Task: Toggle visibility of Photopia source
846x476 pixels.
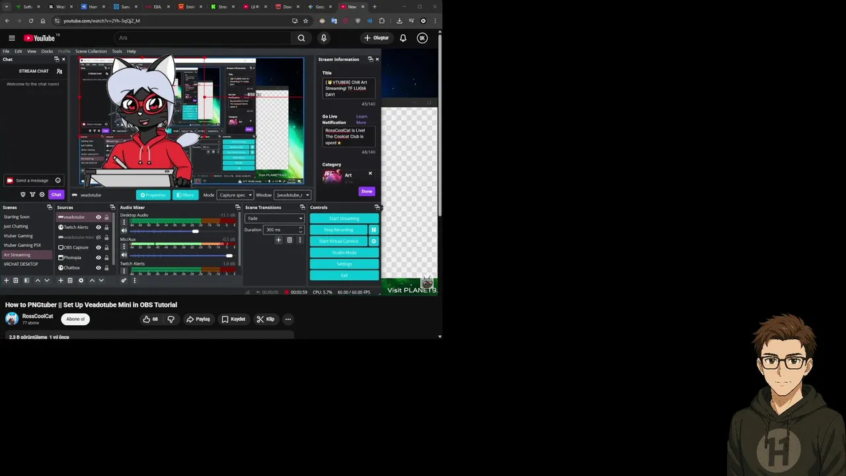Action: pyautogui.click(x=98, y=257)
